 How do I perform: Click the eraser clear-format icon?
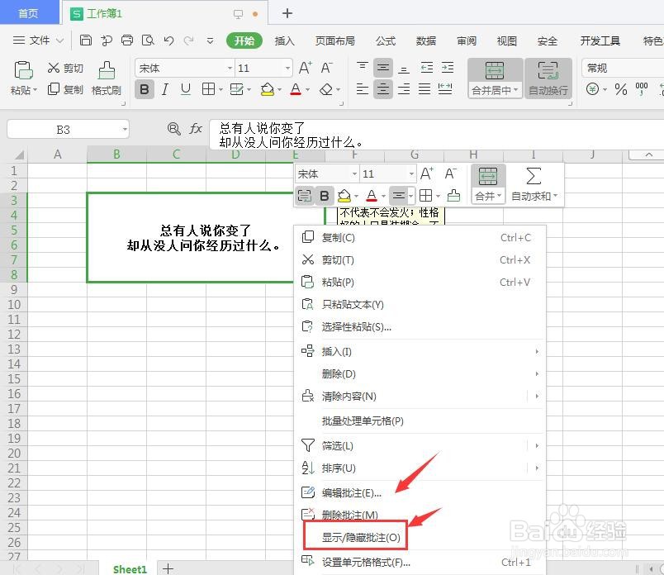tap(326, 89)
